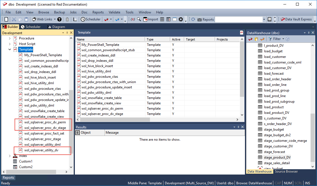Expand the Procedure tree node
This screenshot has width=317, height=186.
pyautogui.click(x=10, y=38)
